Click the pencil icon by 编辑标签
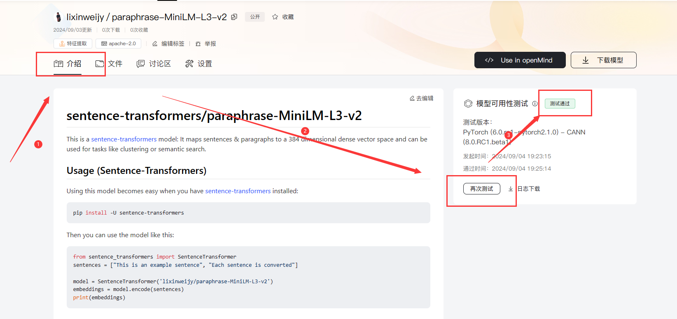Screen dimensions: 677x319 click(155, 44)
